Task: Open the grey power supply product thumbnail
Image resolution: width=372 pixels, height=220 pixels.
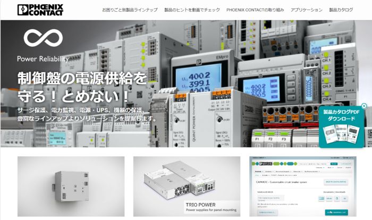Action: (71, 186)
